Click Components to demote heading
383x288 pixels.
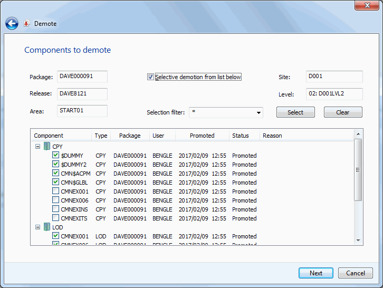tap(68, 50)
